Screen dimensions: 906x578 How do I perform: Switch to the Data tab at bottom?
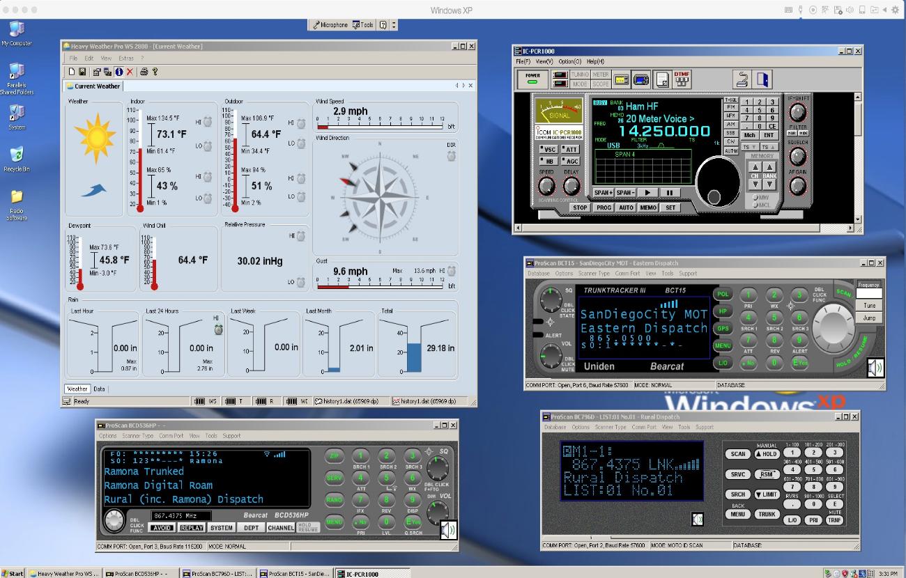click(99, 389)
